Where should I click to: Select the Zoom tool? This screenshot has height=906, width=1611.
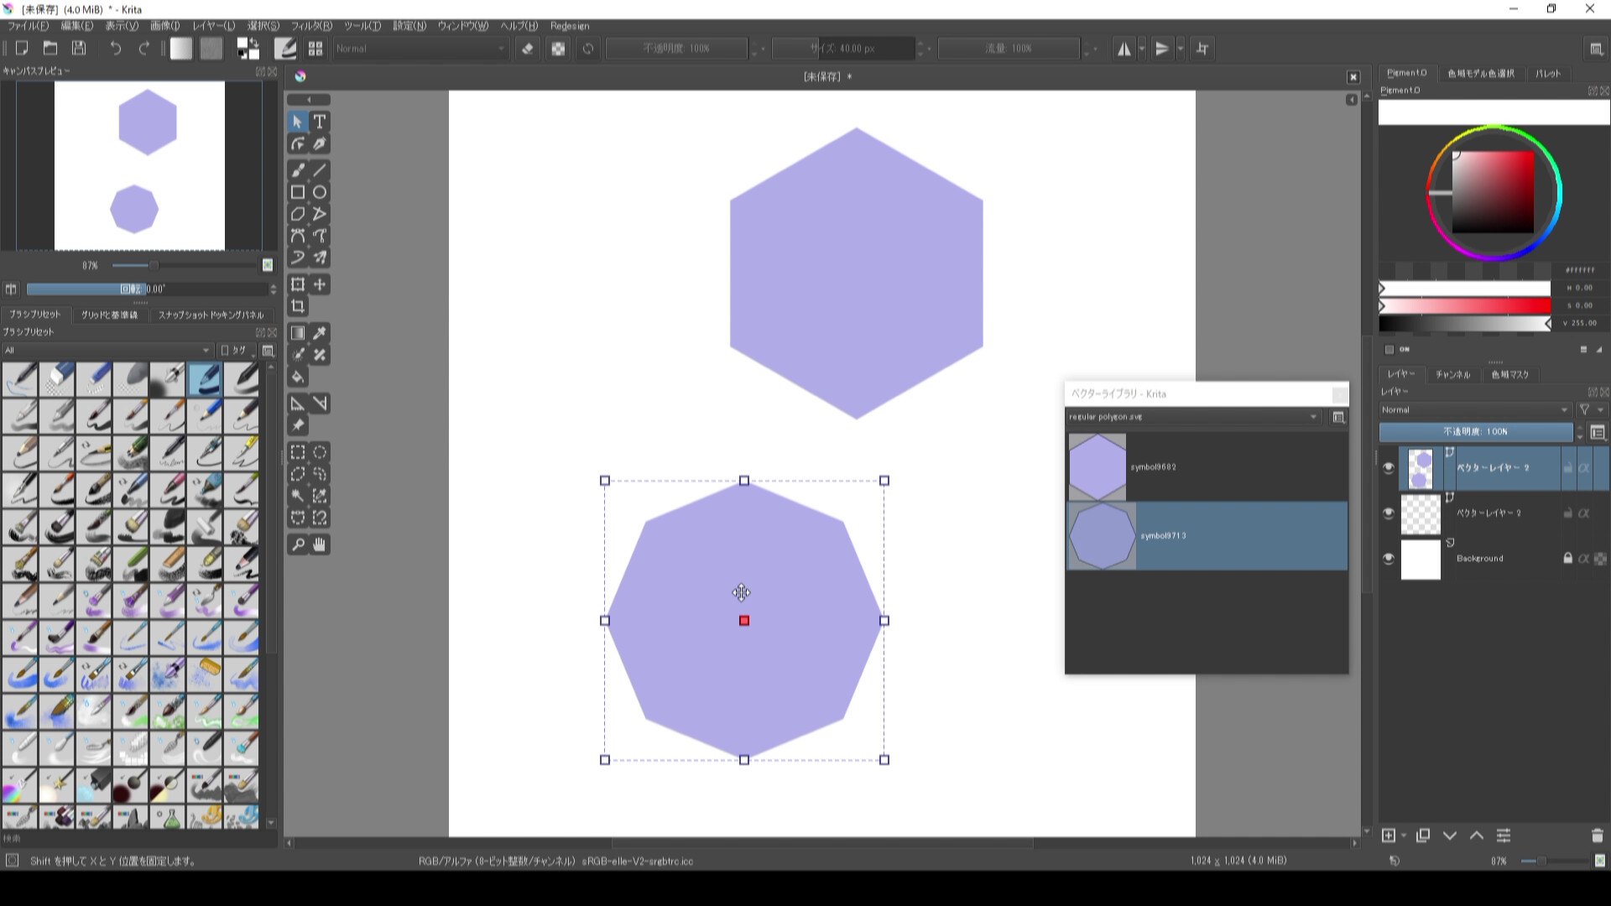tap(298, 544)
